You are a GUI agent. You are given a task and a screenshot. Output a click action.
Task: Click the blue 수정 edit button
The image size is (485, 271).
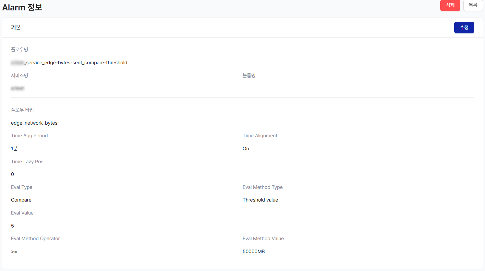[x=464, y=28]
